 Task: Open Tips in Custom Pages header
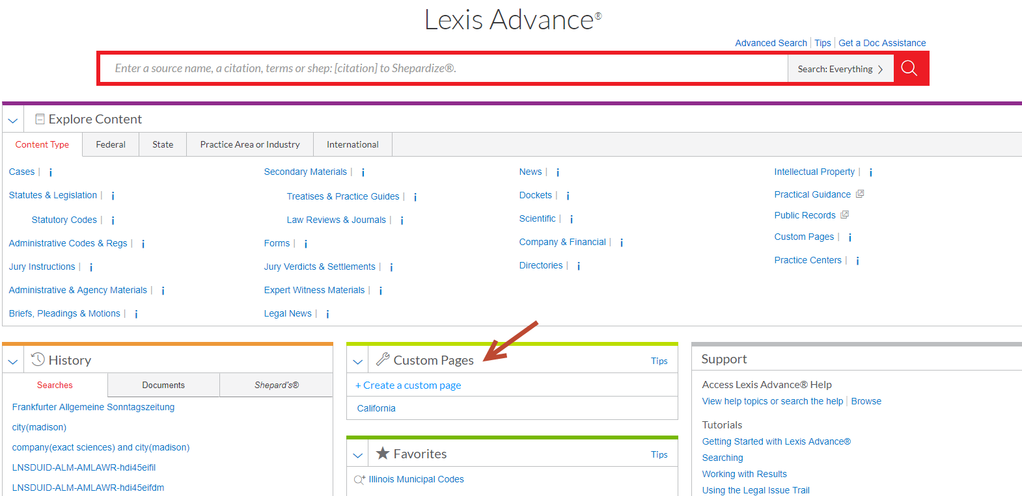click(659, 361)
